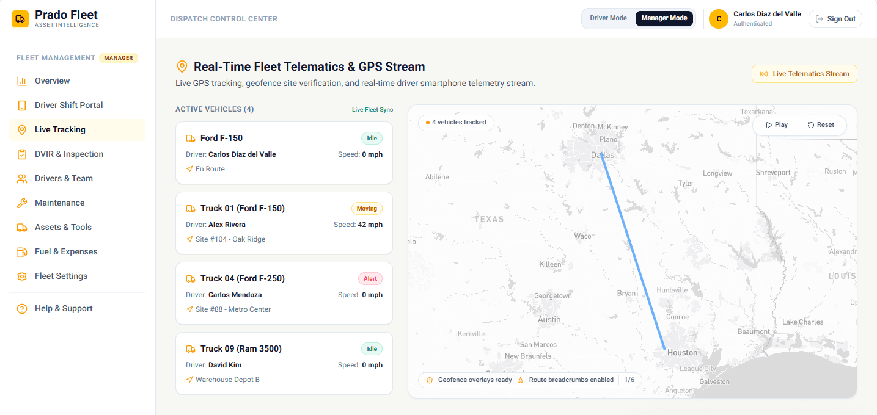The height and width of the screenshot is (415, 877).
Task: Click the blue Dallas–Houston route line
Action: (x=633, y=251)
